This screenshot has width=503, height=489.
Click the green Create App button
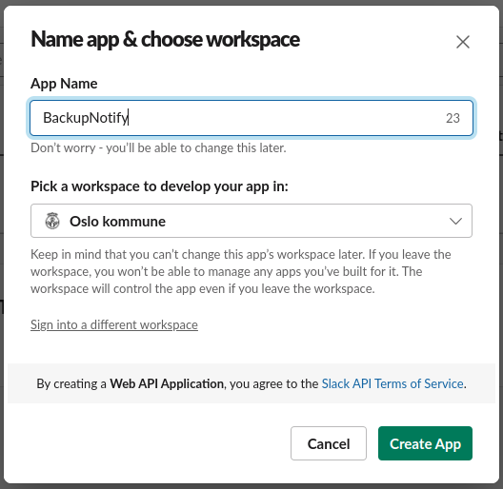tap(425, 443)
